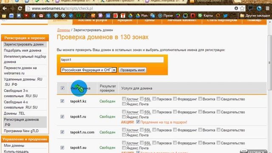Screen dimensions: 272x153
Task: Enable Форвардинг for tapok1.su
Action: click(x=175, y=143)
